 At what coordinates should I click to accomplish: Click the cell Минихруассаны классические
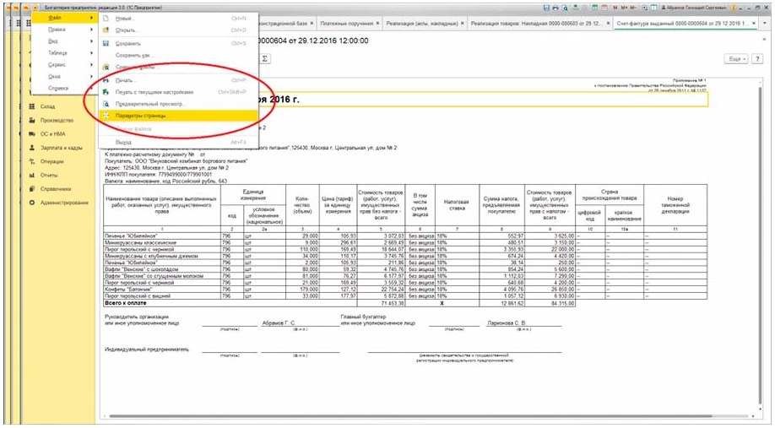tap(161, 242)
